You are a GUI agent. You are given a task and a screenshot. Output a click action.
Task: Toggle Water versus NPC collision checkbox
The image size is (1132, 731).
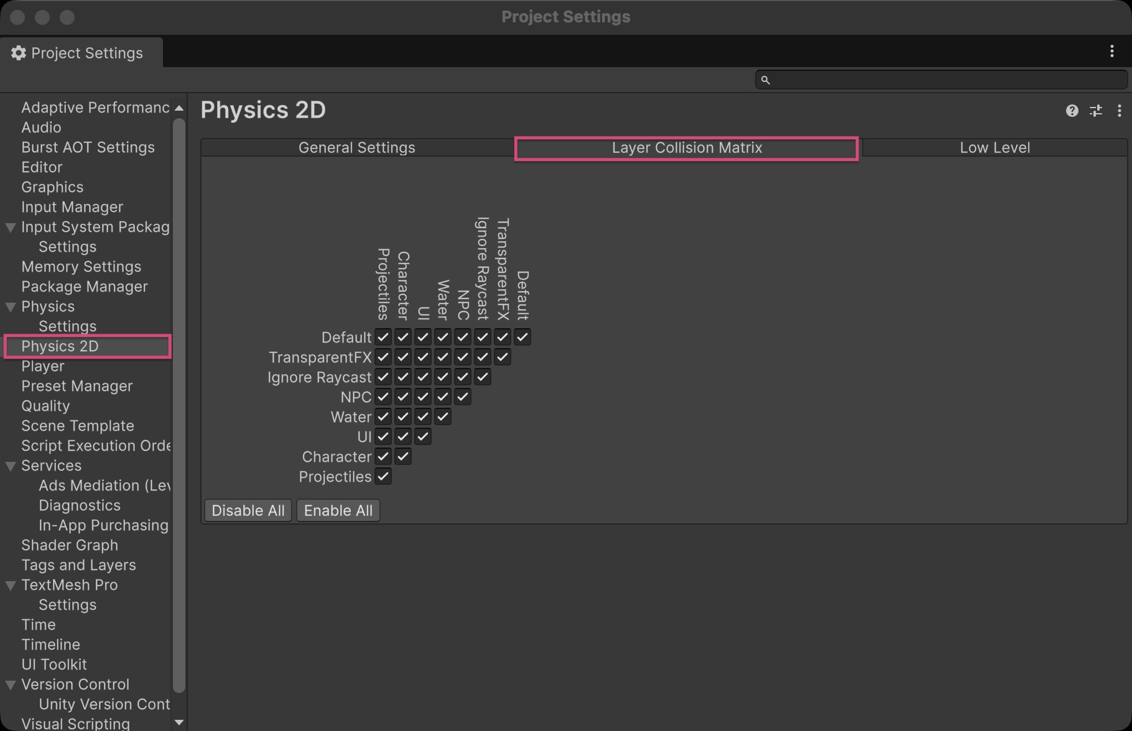pyautogui.click(x=443, y=397)
